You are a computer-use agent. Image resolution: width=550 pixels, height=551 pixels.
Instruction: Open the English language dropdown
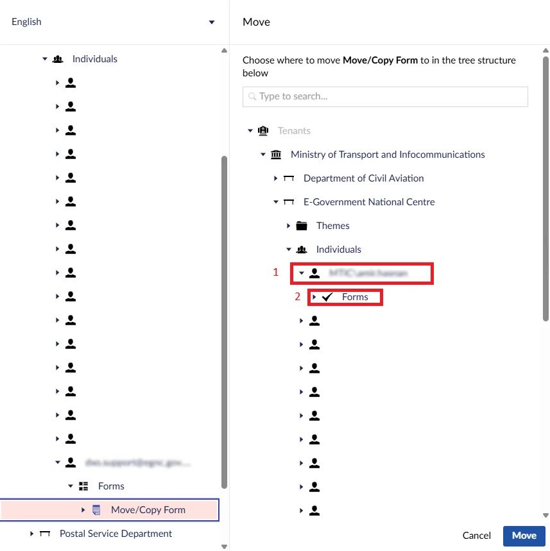(113, 22)
